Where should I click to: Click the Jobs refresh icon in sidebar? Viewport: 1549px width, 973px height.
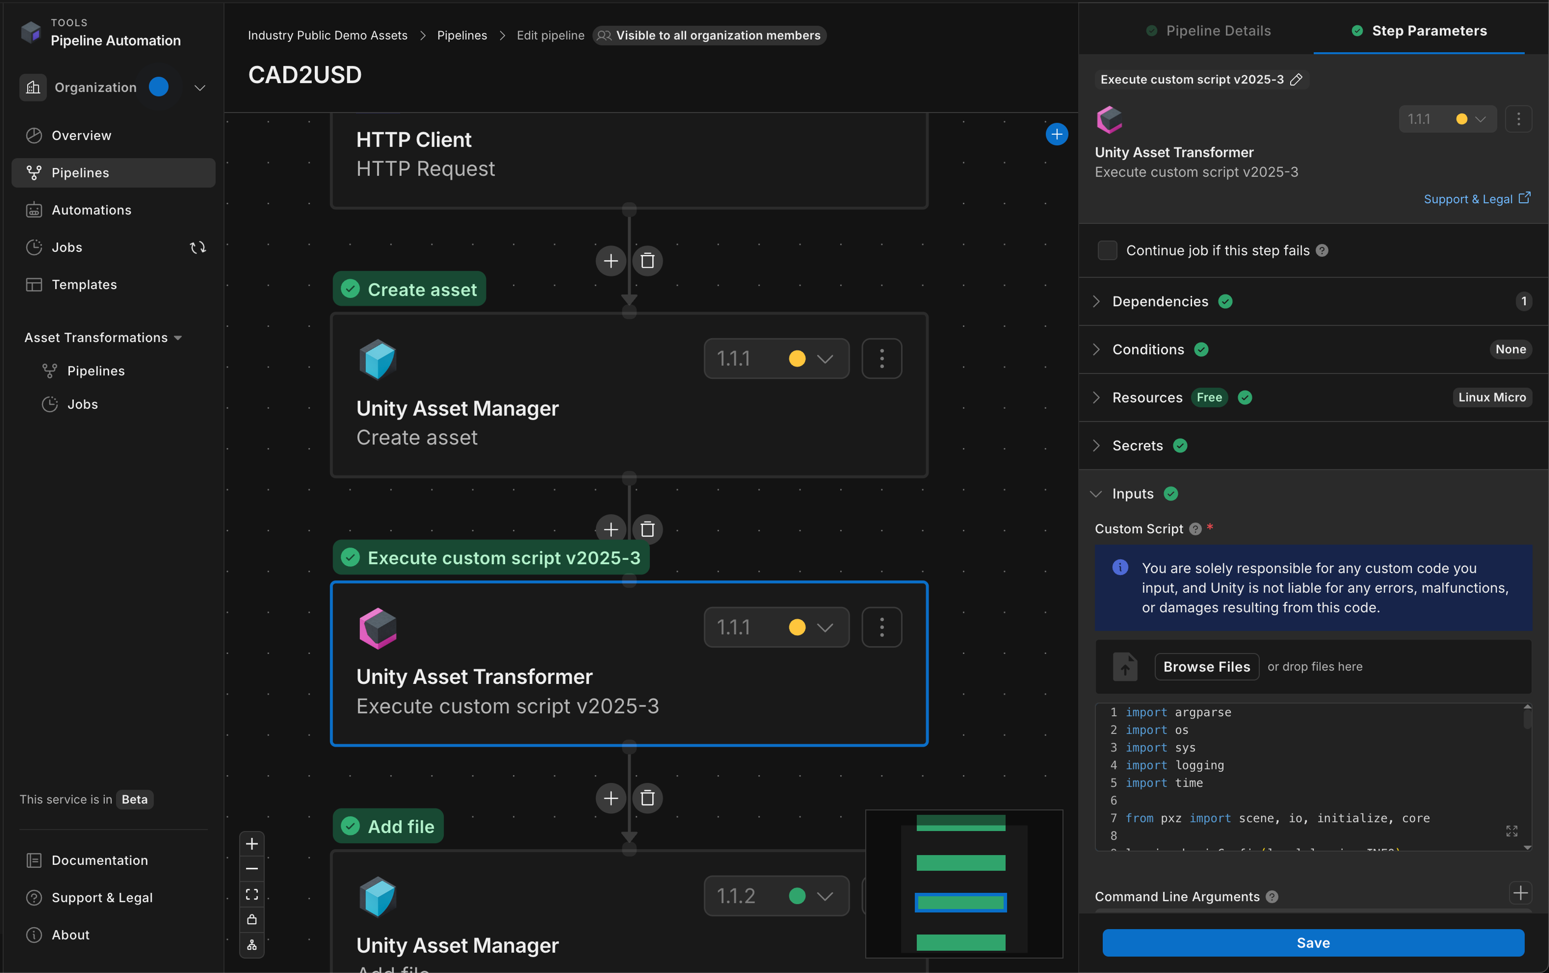(x=198, y=247)
